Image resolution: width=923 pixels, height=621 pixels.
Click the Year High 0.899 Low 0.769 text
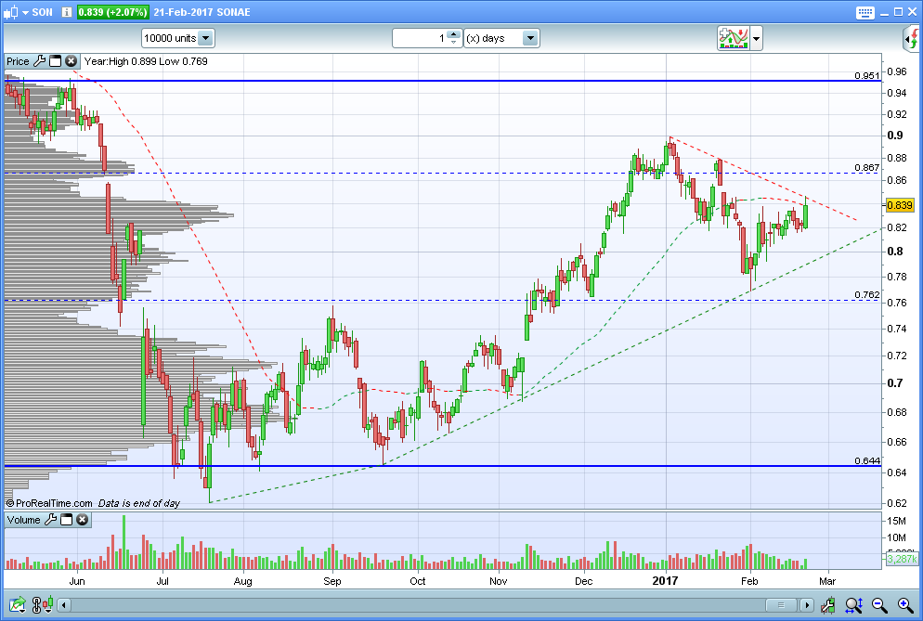click(x=146, y=61)
